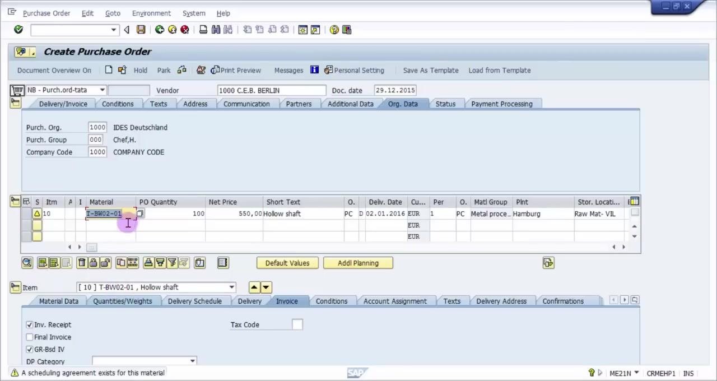Click the Hold button
Screen dimensions: 717x381
[141, 70]
